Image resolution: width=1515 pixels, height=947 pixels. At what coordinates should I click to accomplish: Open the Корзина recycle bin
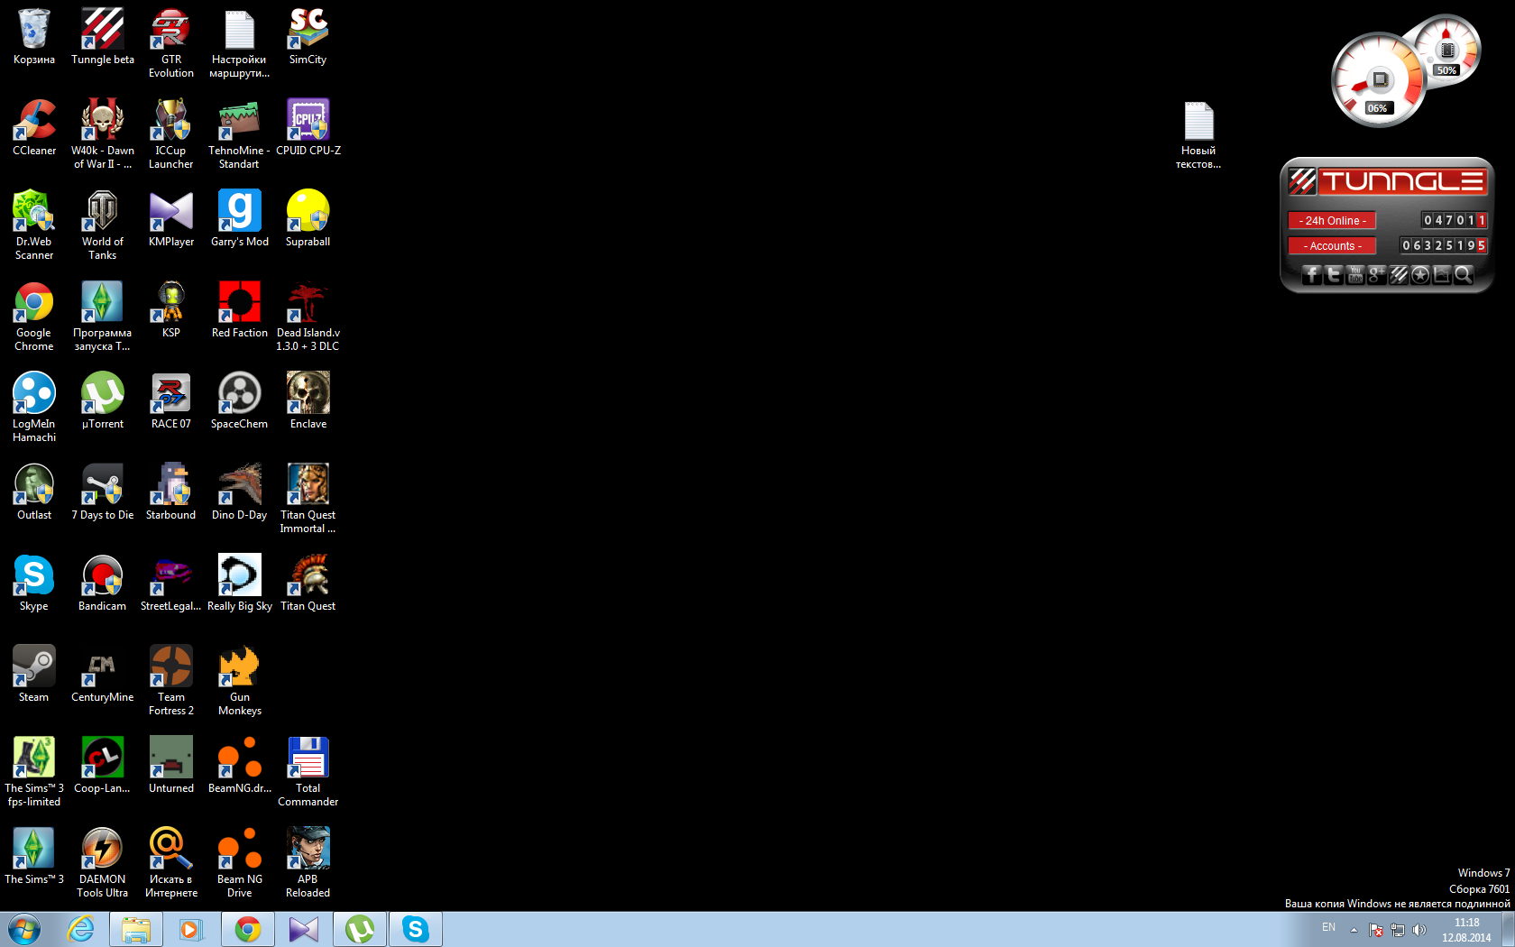[34, 37]
